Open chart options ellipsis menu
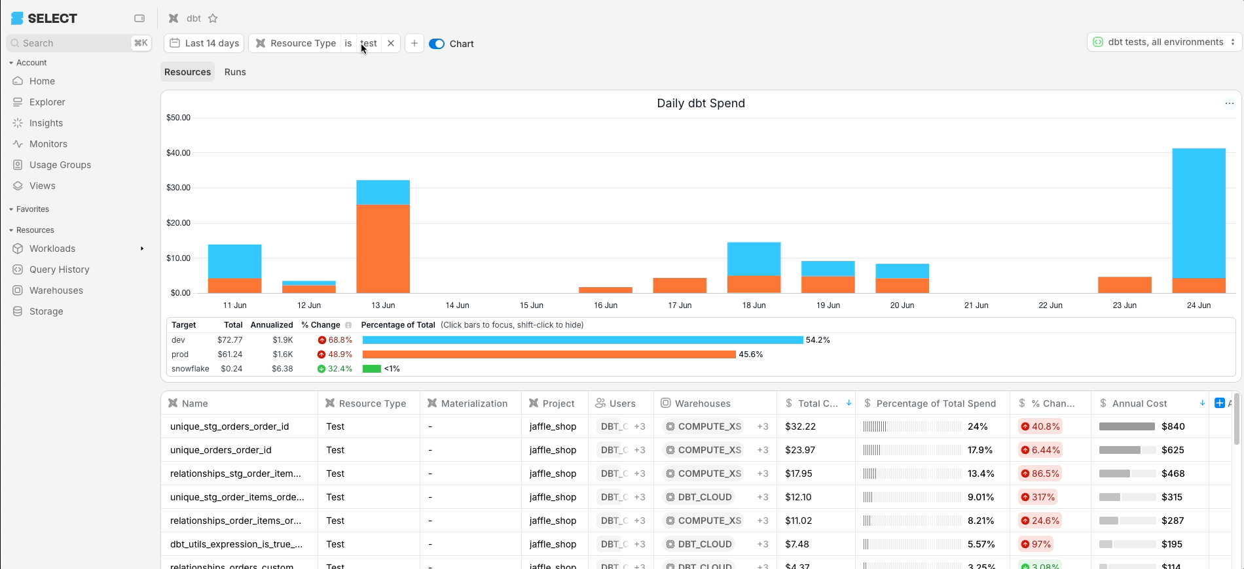The image size is (1244, 569). click(1229, 103)
